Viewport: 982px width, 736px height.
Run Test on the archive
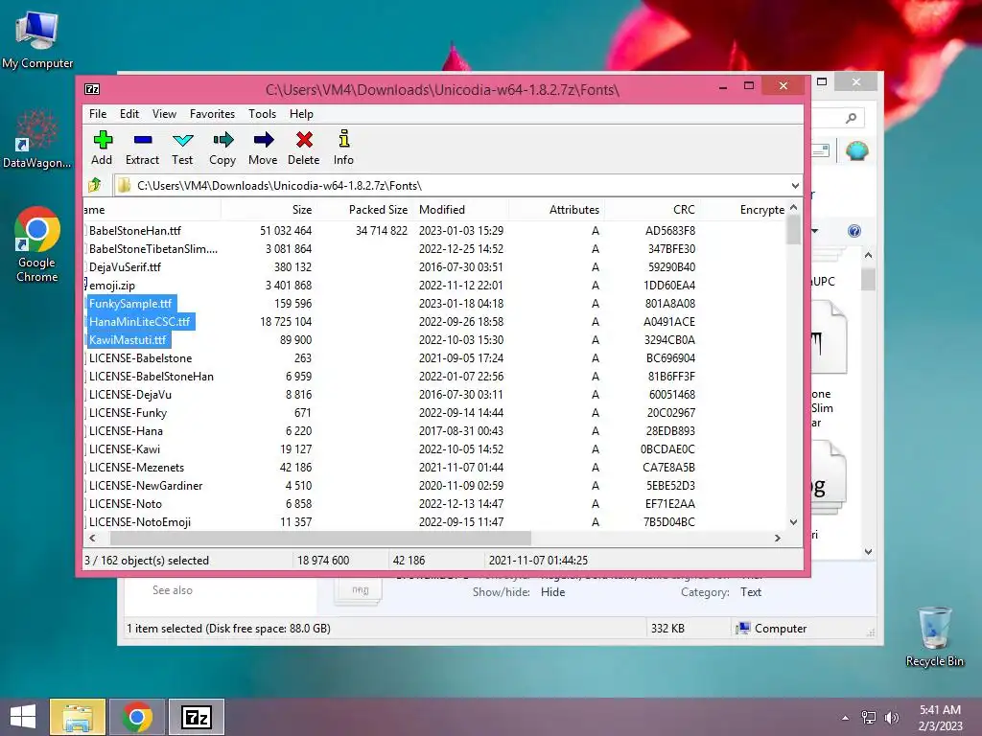(x=182, y=149)
